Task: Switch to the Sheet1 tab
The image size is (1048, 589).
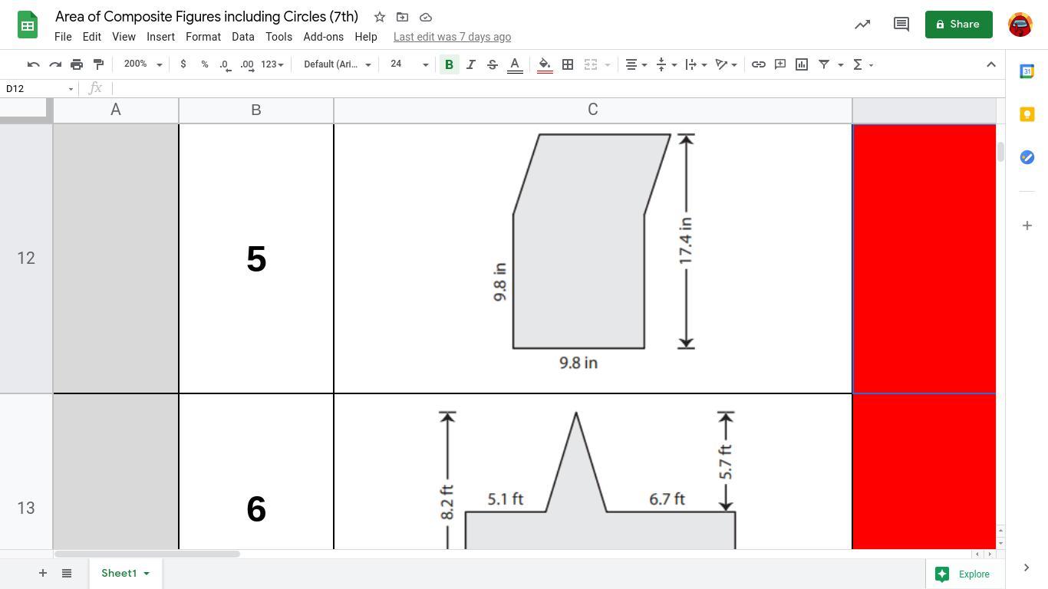Action: click(119, 573)
